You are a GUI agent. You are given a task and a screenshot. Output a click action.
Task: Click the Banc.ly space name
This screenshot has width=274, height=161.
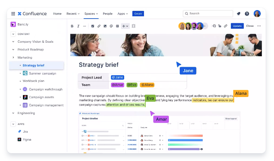tap(23, 24)
